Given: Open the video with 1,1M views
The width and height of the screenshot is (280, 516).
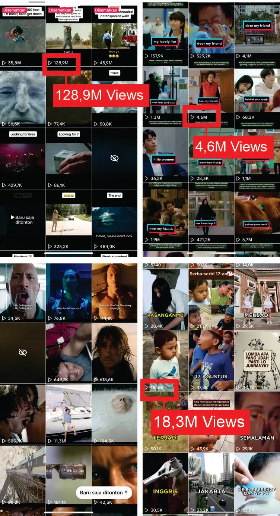Looking at the screenshot, I should point(257,152).
